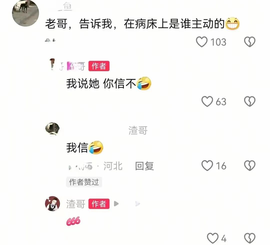Open the avatar of the '我信' commenter
The width and height of the screenshot is (270, 245).
(52, 129)
